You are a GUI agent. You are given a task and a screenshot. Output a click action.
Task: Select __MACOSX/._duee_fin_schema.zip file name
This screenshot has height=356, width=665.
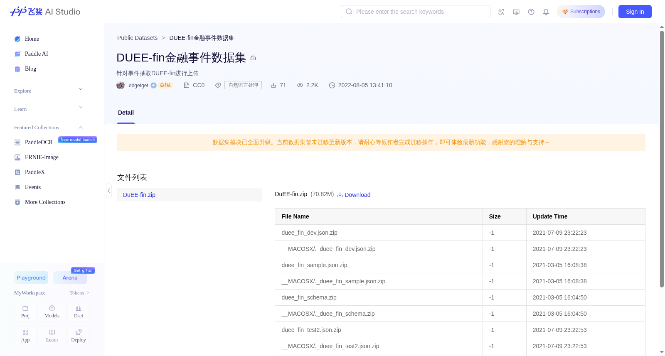point(328,314)
